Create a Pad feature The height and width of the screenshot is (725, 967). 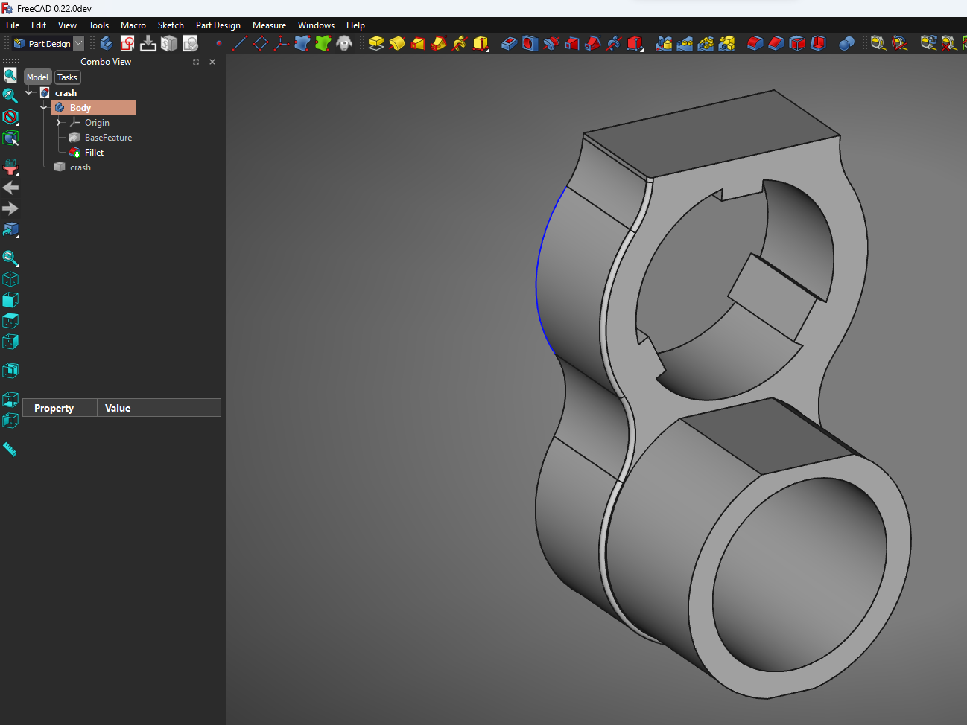tap(375, 43)
